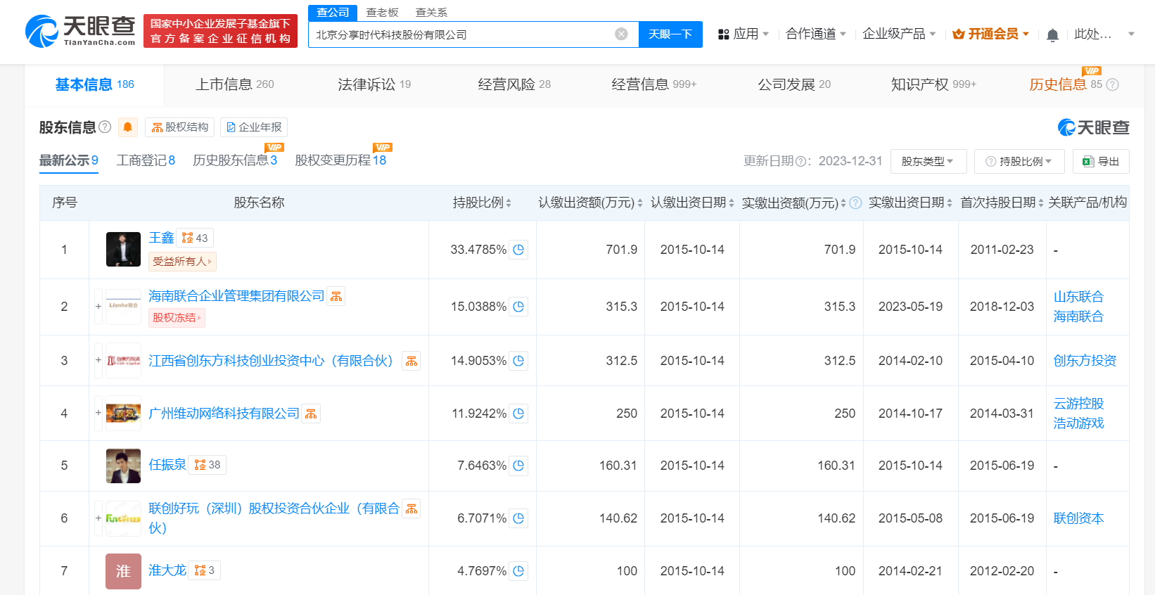Click the 导出 export button

(x=1101, y=162)
